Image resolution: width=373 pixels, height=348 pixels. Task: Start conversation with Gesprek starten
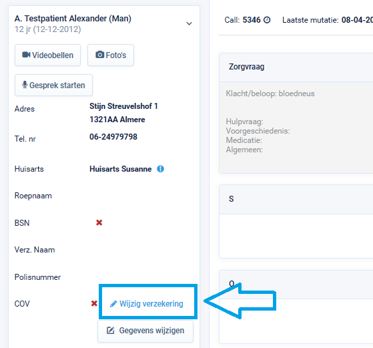pos(53,85)
